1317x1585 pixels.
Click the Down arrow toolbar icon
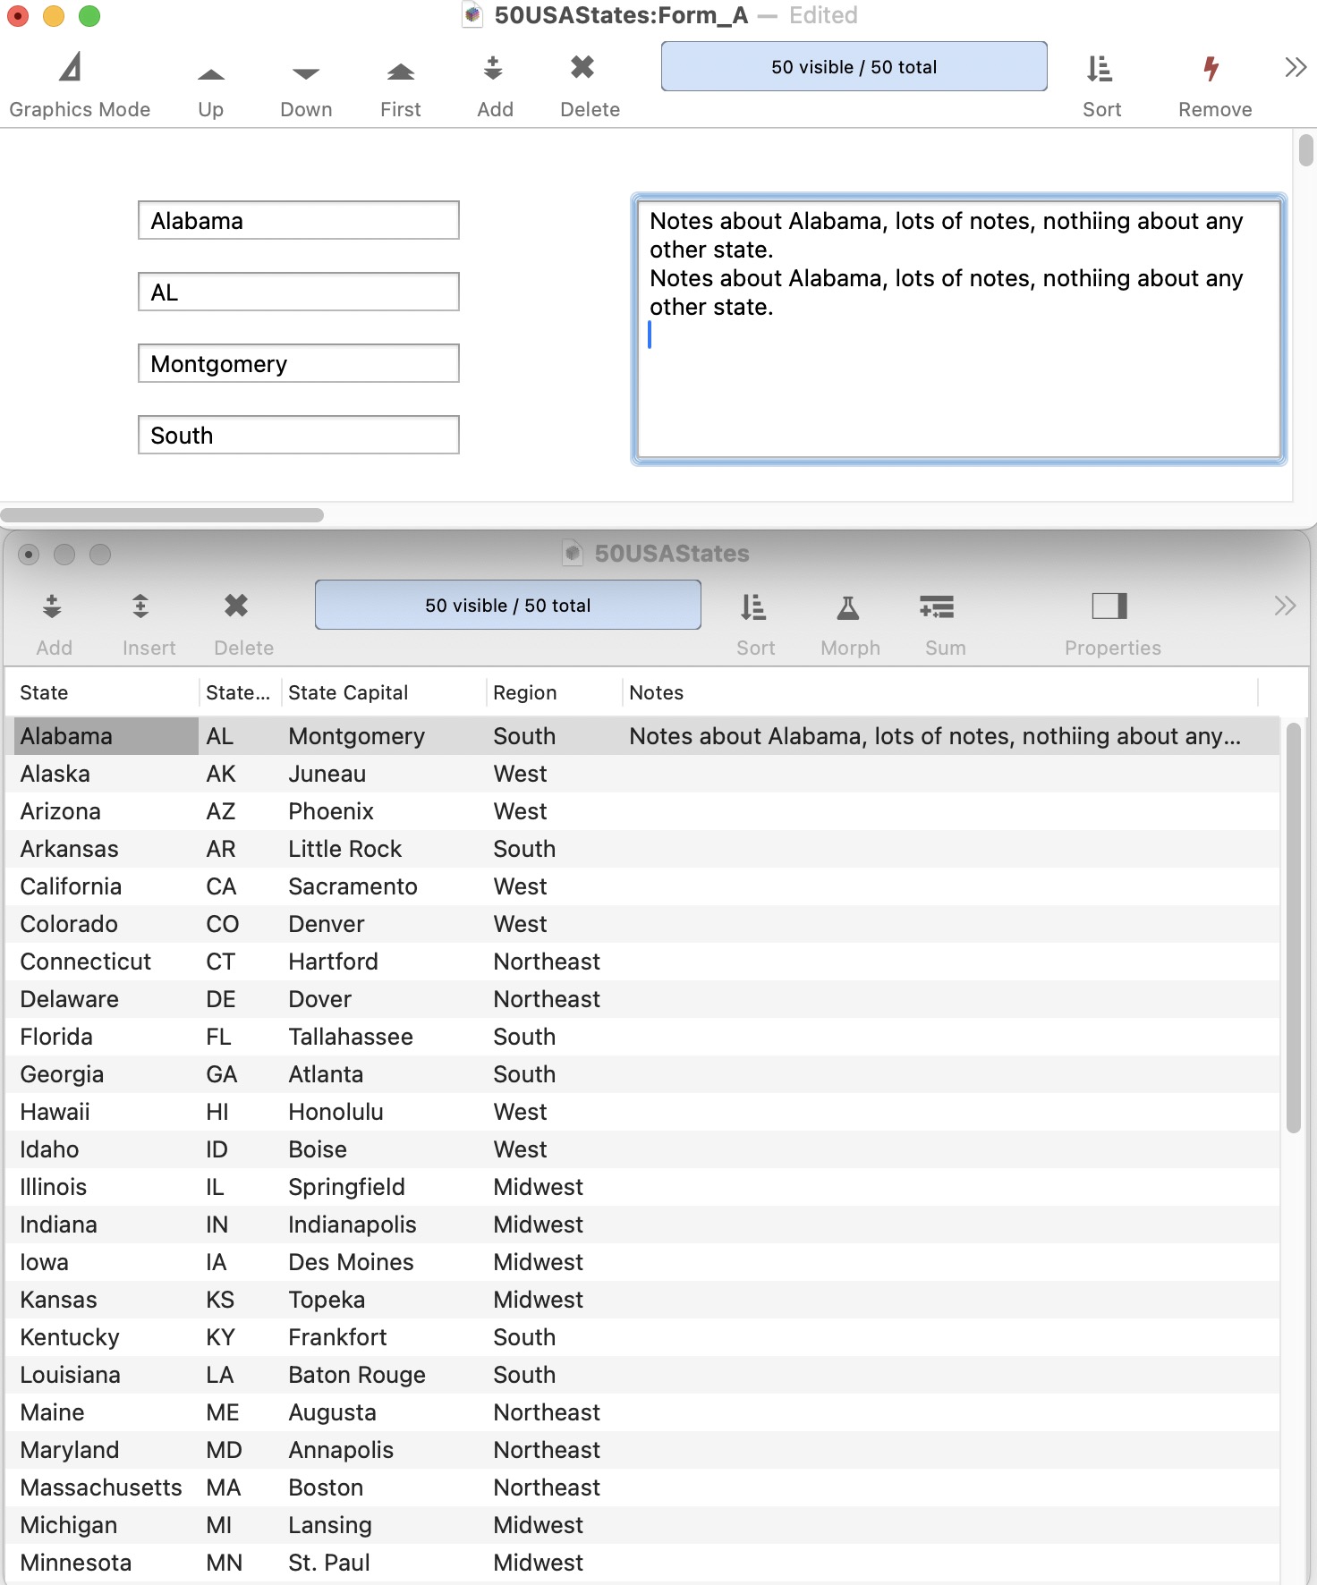pos(306,73)
